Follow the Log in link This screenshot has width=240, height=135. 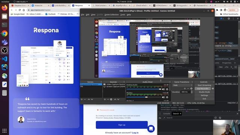tap(135, 132)
